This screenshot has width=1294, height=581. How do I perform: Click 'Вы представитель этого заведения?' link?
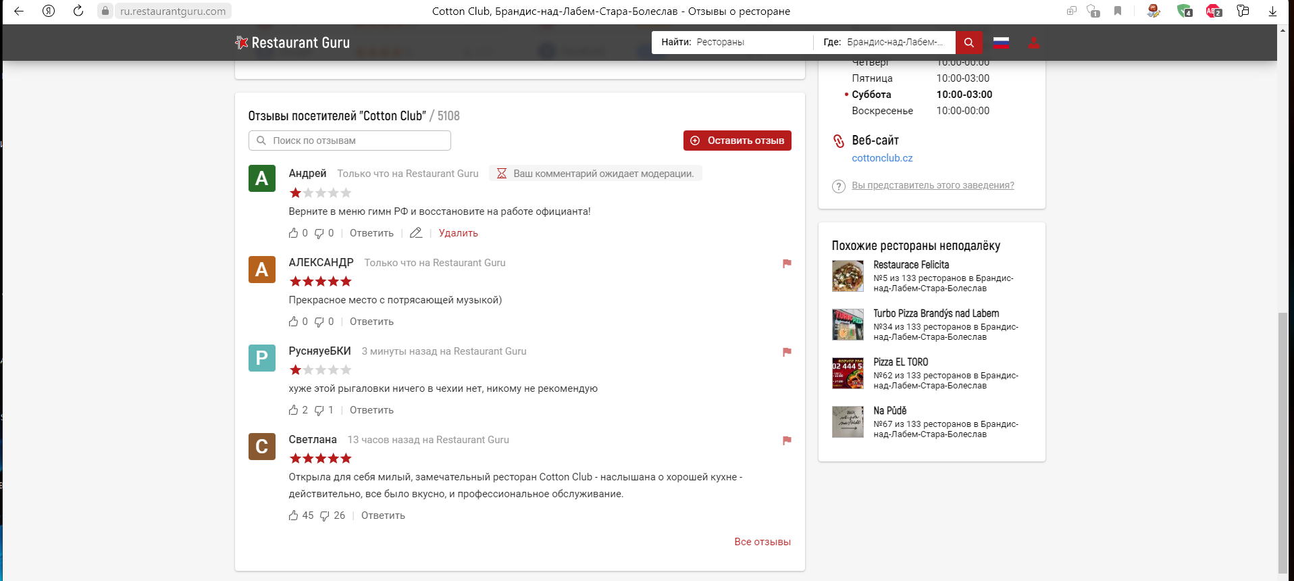click(x=933, y=185)
